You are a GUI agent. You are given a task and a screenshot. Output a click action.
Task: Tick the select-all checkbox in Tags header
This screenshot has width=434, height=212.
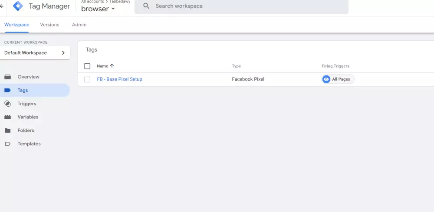pyautogui.click(x=87, y=66)
